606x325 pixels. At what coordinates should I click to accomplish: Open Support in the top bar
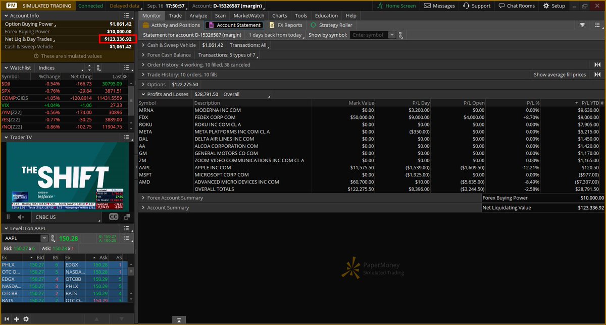click(x=476, y=6)
